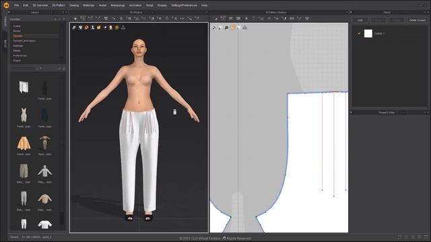Open the 3D Window header dropdown
431x242 pixels.
pos(153,12)
